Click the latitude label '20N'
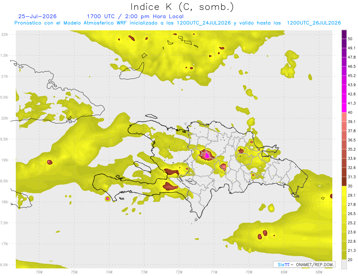Screen dimensions: 358x276 [4, 118]
